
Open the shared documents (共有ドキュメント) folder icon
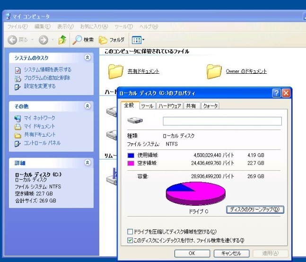116,71
